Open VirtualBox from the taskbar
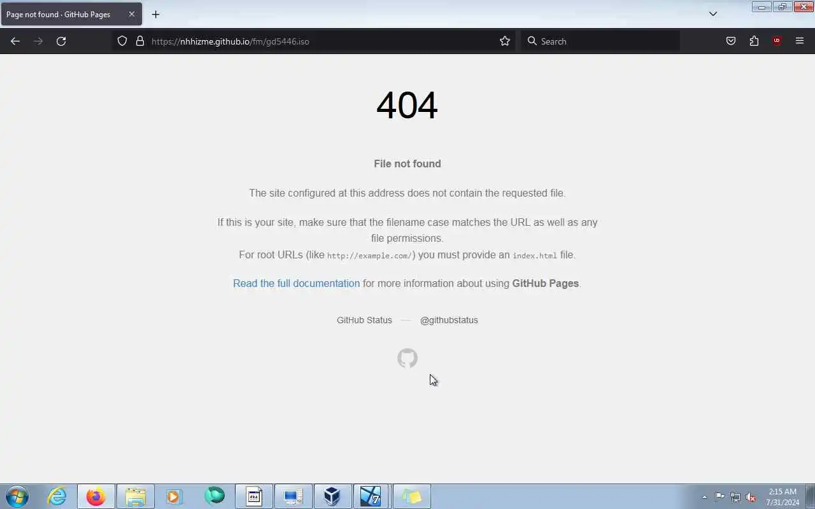This screenshot has height=509, width=815. pyautogui.click(x=332, y=496)
